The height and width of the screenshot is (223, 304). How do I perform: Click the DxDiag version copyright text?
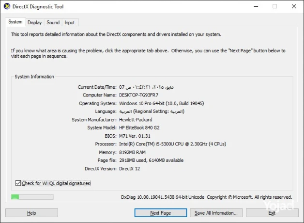207,197
